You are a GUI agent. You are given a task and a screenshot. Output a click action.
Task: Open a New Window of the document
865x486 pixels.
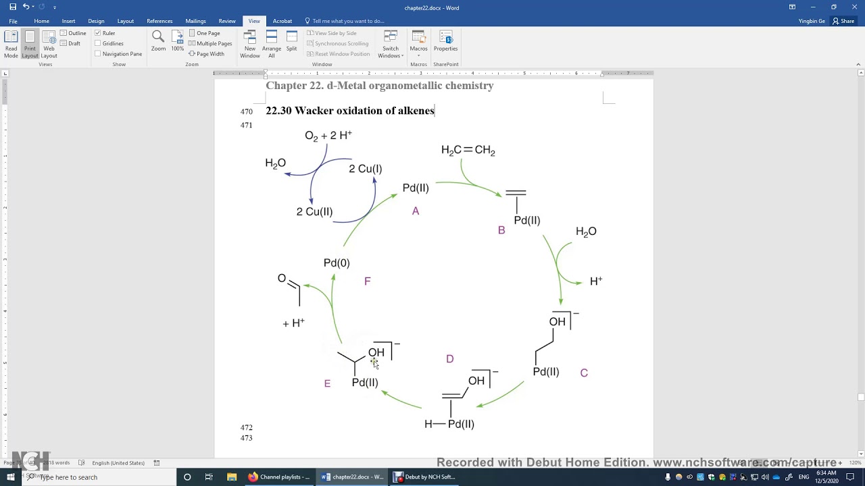click(250, 45)
